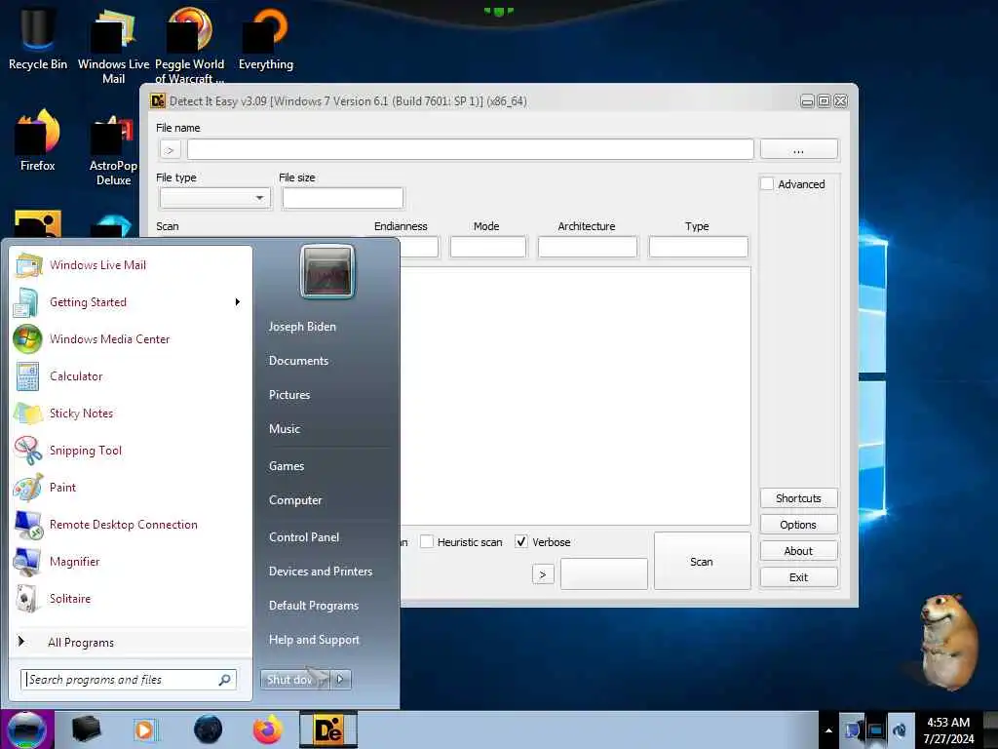Viewport: 998px width, 749px height.
Task: Click the File name input field
Action: pos(471,149)
